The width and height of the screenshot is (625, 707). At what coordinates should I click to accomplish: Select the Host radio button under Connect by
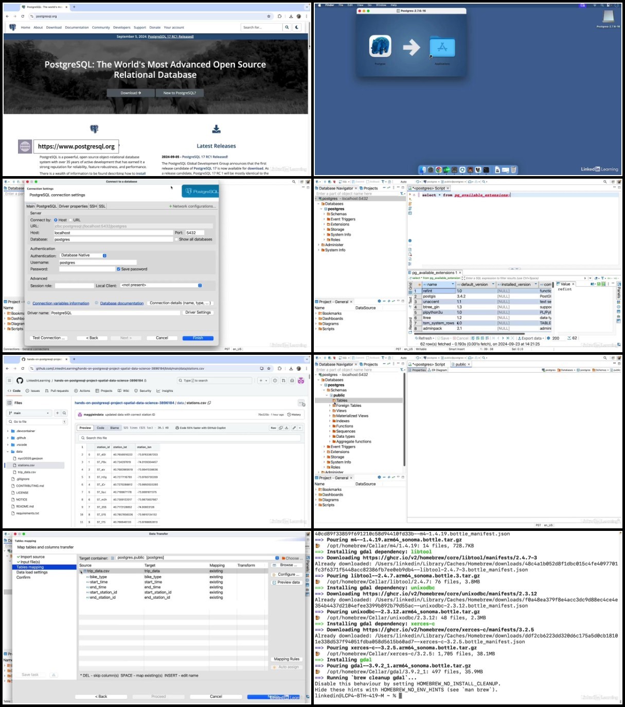click(56, 220)
